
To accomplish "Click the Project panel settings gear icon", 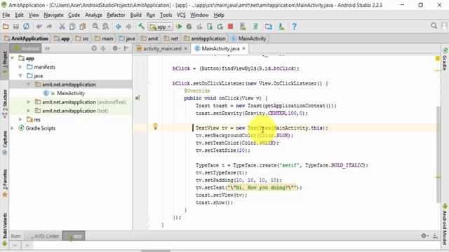I will 116,48.
